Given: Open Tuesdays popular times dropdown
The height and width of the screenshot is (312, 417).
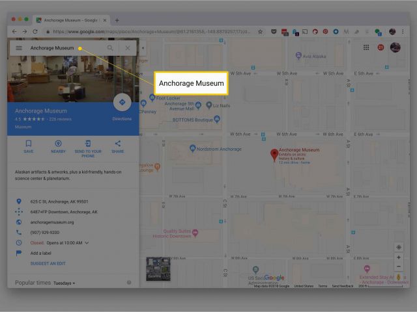Looking at the screenshot, I should coord(64,283).
